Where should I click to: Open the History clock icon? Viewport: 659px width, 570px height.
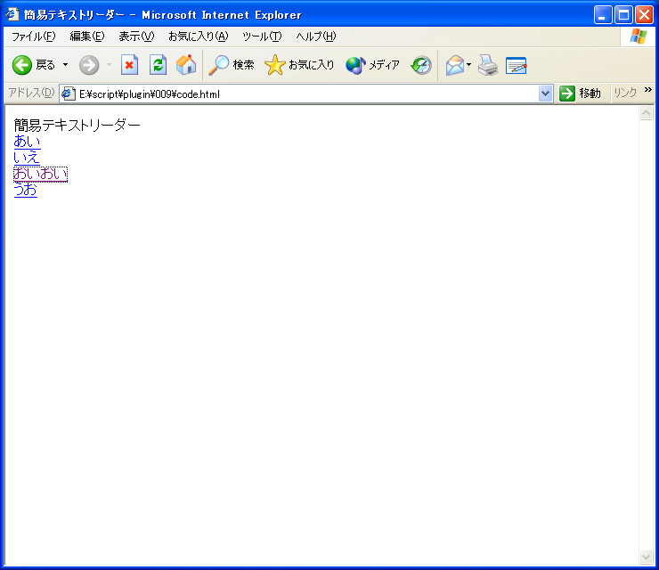click(x=421, y=65)
